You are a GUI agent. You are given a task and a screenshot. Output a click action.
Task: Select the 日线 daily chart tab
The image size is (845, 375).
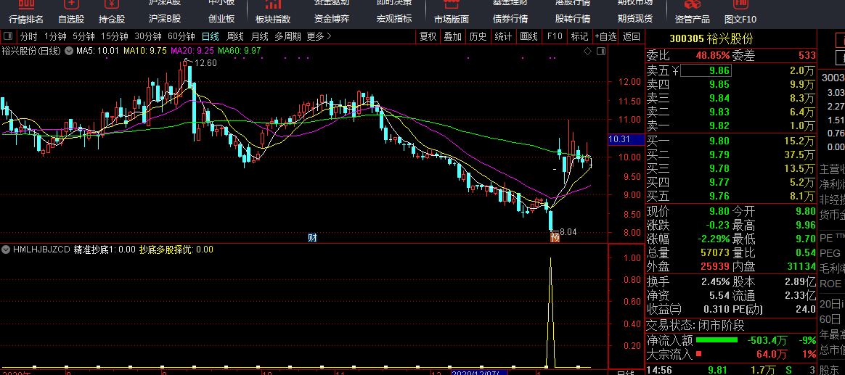pyautogui.click(x=211, y=37)
